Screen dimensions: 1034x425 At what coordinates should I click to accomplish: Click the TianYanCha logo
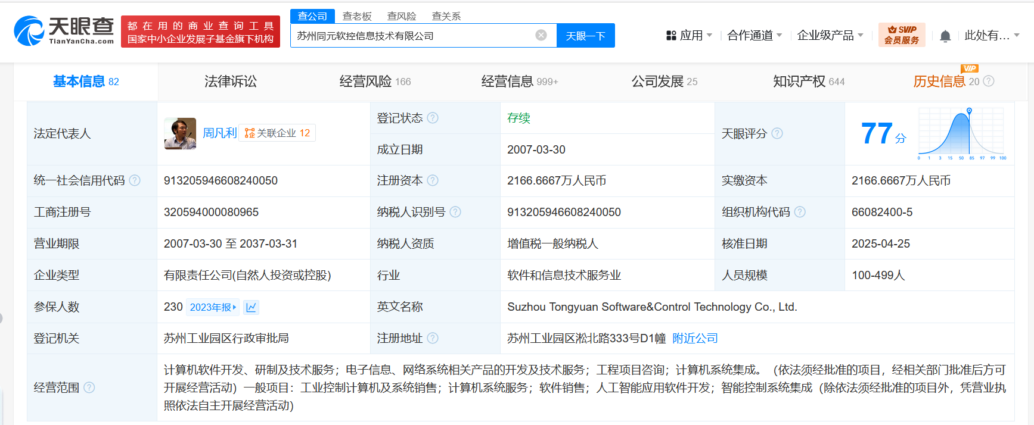(x=64, y=31)
